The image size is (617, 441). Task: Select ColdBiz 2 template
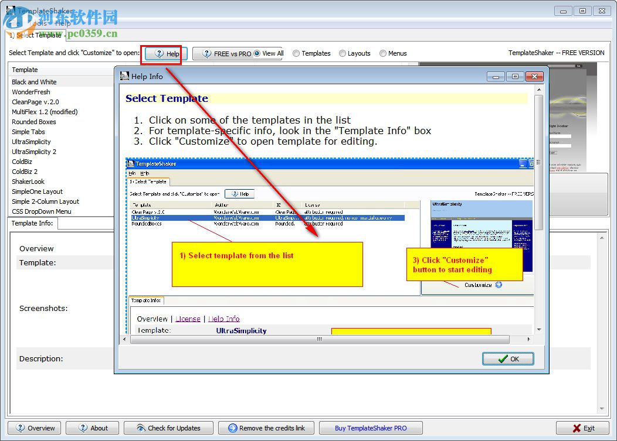tap(25, 172)
